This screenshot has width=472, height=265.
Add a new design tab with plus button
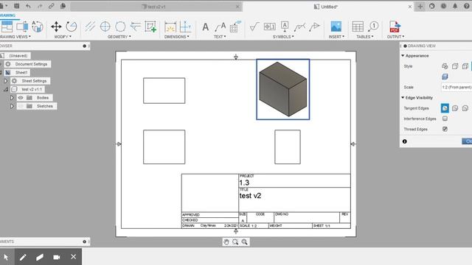420,7
